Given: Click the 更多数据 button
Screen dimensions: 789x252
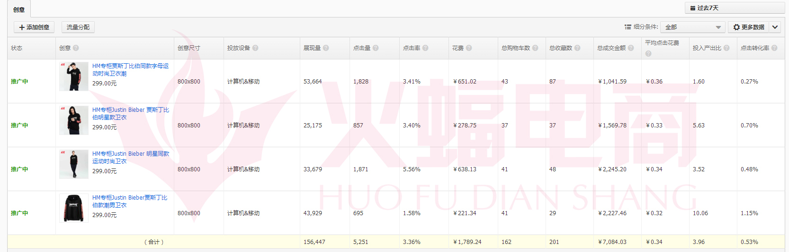Looking at the screenshot, I should coord(748,27).
